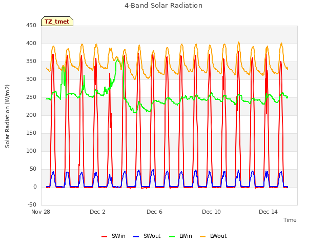Toggle the LWout series in the legend
The height and width of the screenshot is (246, 328).
(x=213, y=236)
